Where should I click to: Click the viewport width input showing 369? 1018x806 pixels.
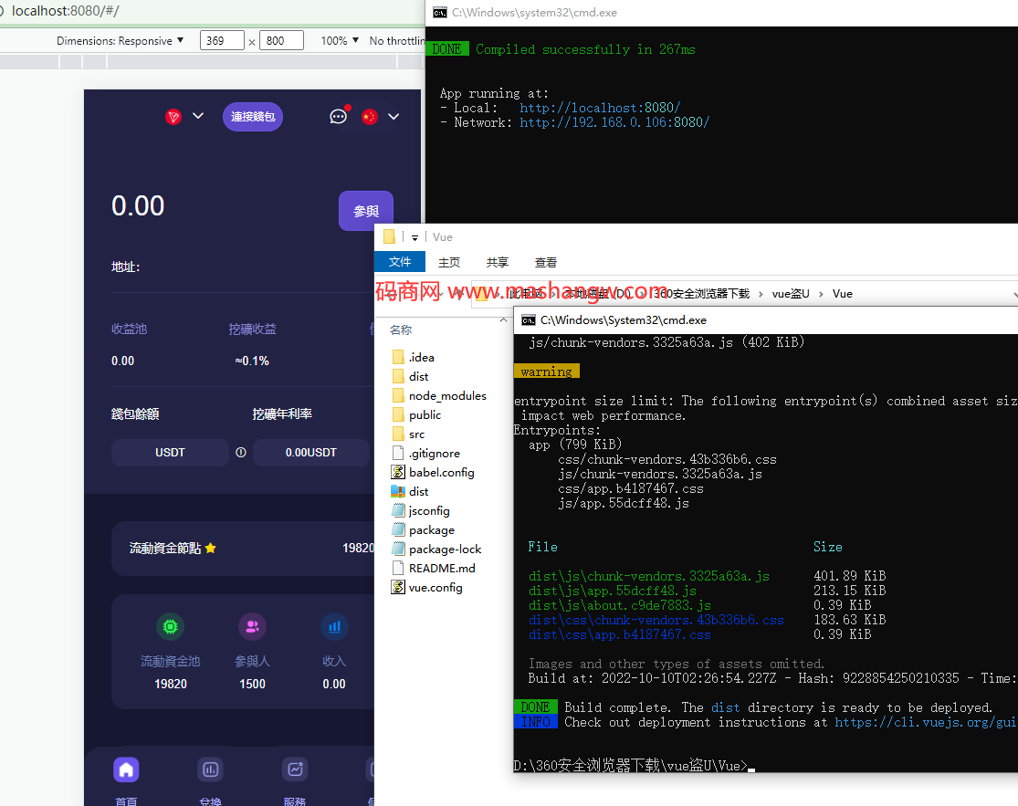(222, 40)
